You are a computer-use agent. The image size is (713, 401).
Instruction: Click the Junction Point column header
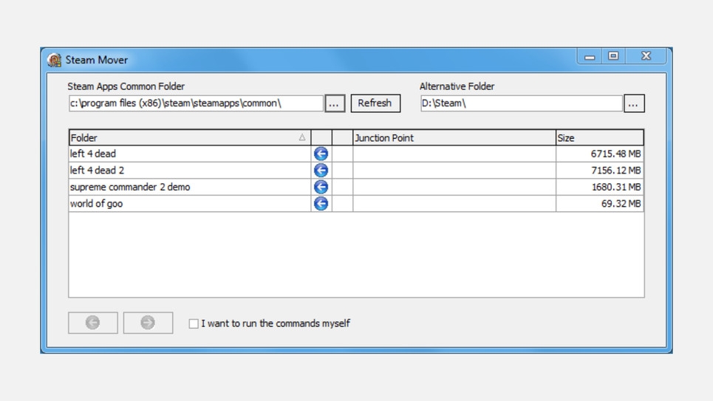click(x=454, y=138)
